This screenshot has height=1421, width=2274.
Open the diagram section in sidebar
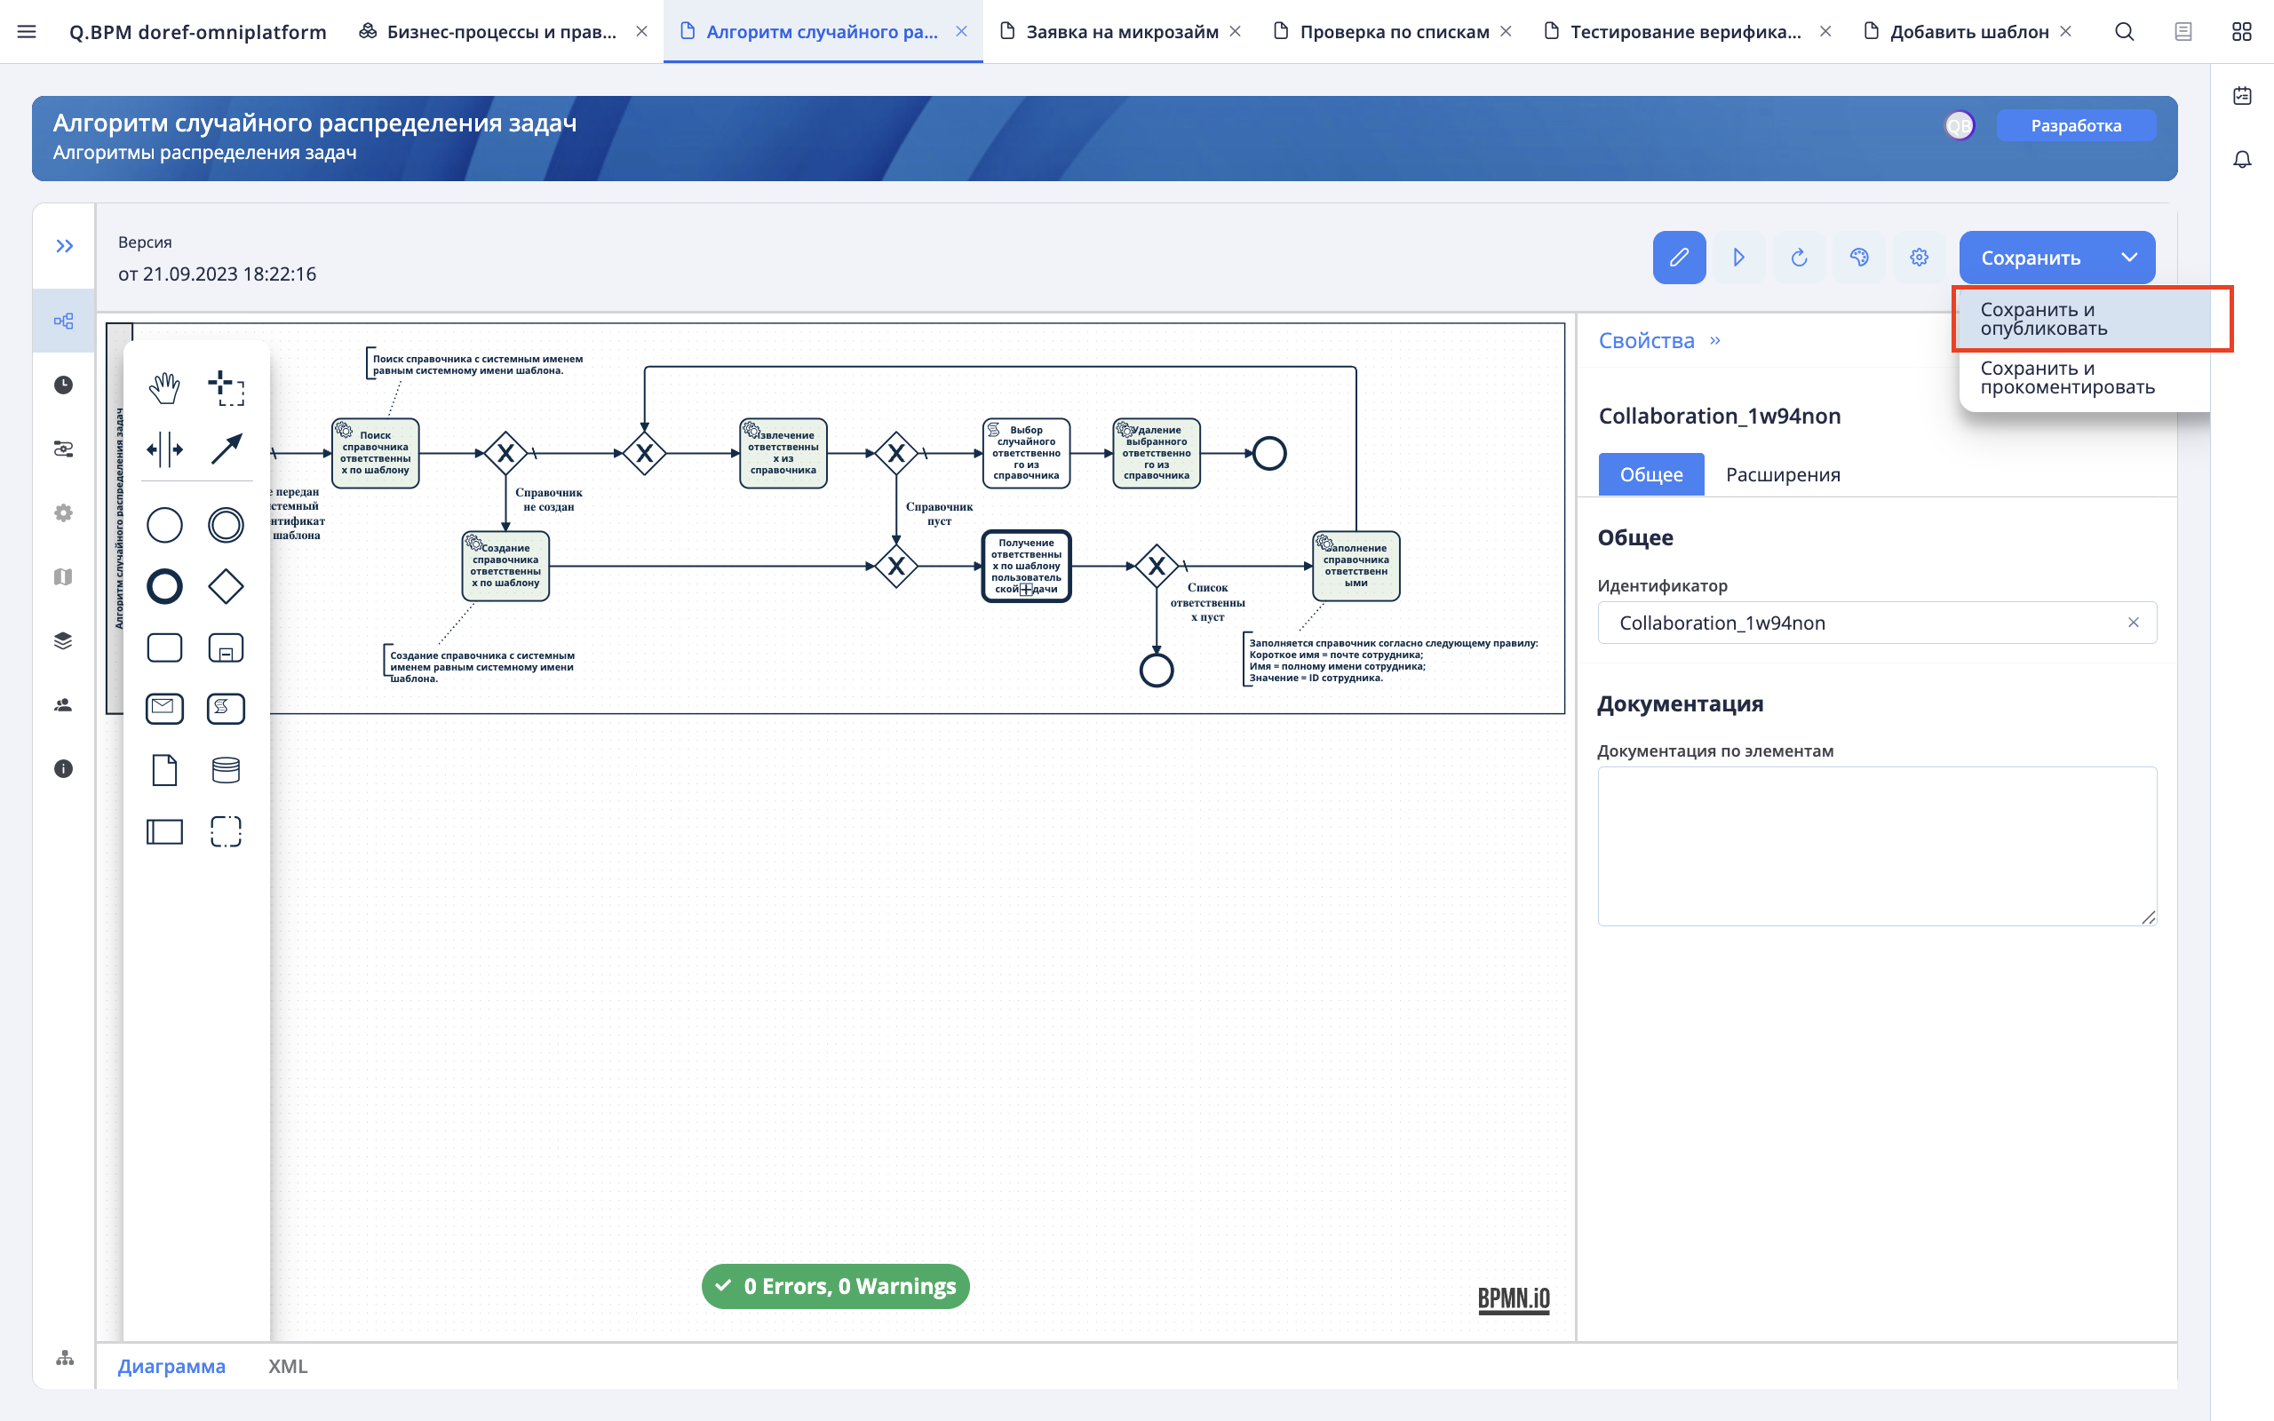tap(64, 322)
